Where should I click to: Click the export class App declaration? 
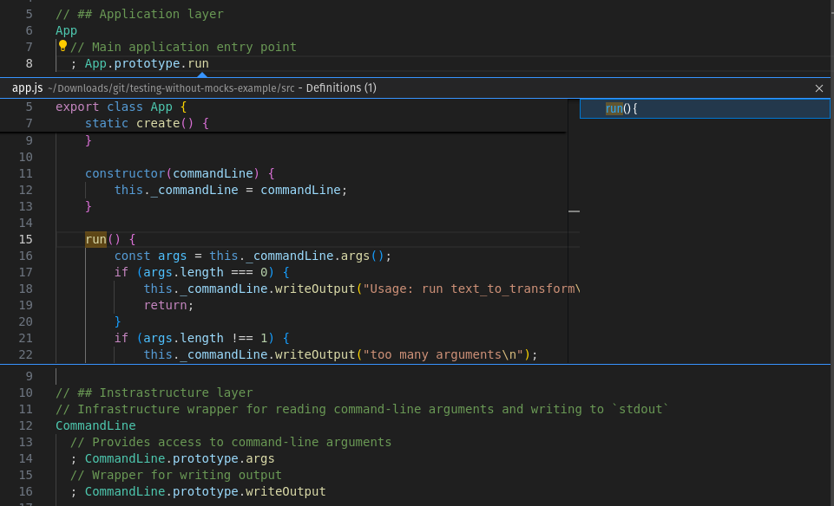coord(121,107)
